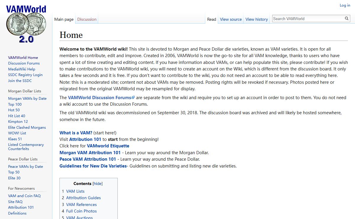The image size is (355, 219).
Task: Jump to Attribution Guides in Contents
Action: tap(83, 198)
